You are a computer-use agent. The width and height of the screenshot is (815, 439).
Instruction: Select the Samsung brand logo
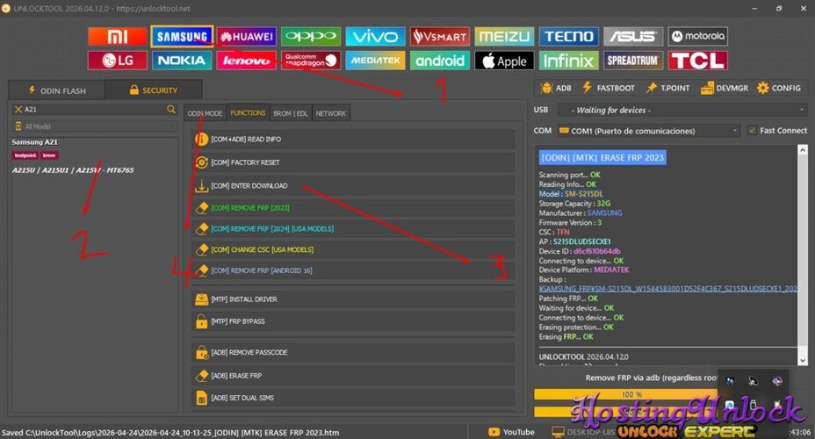(182, 36)
